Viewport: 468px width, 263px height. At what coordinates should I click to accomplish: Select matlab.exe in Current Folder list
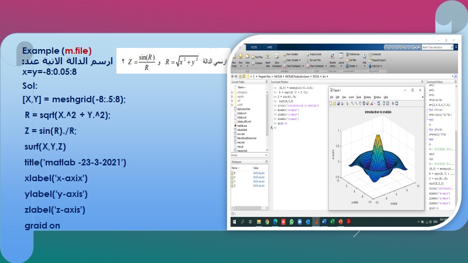[242, 124]
